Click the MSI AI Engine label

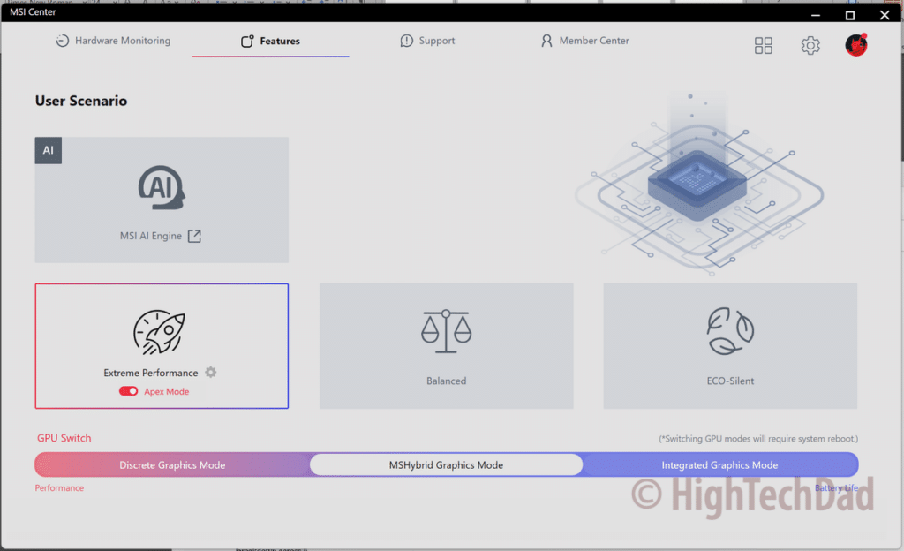click(x=150, y=236)
